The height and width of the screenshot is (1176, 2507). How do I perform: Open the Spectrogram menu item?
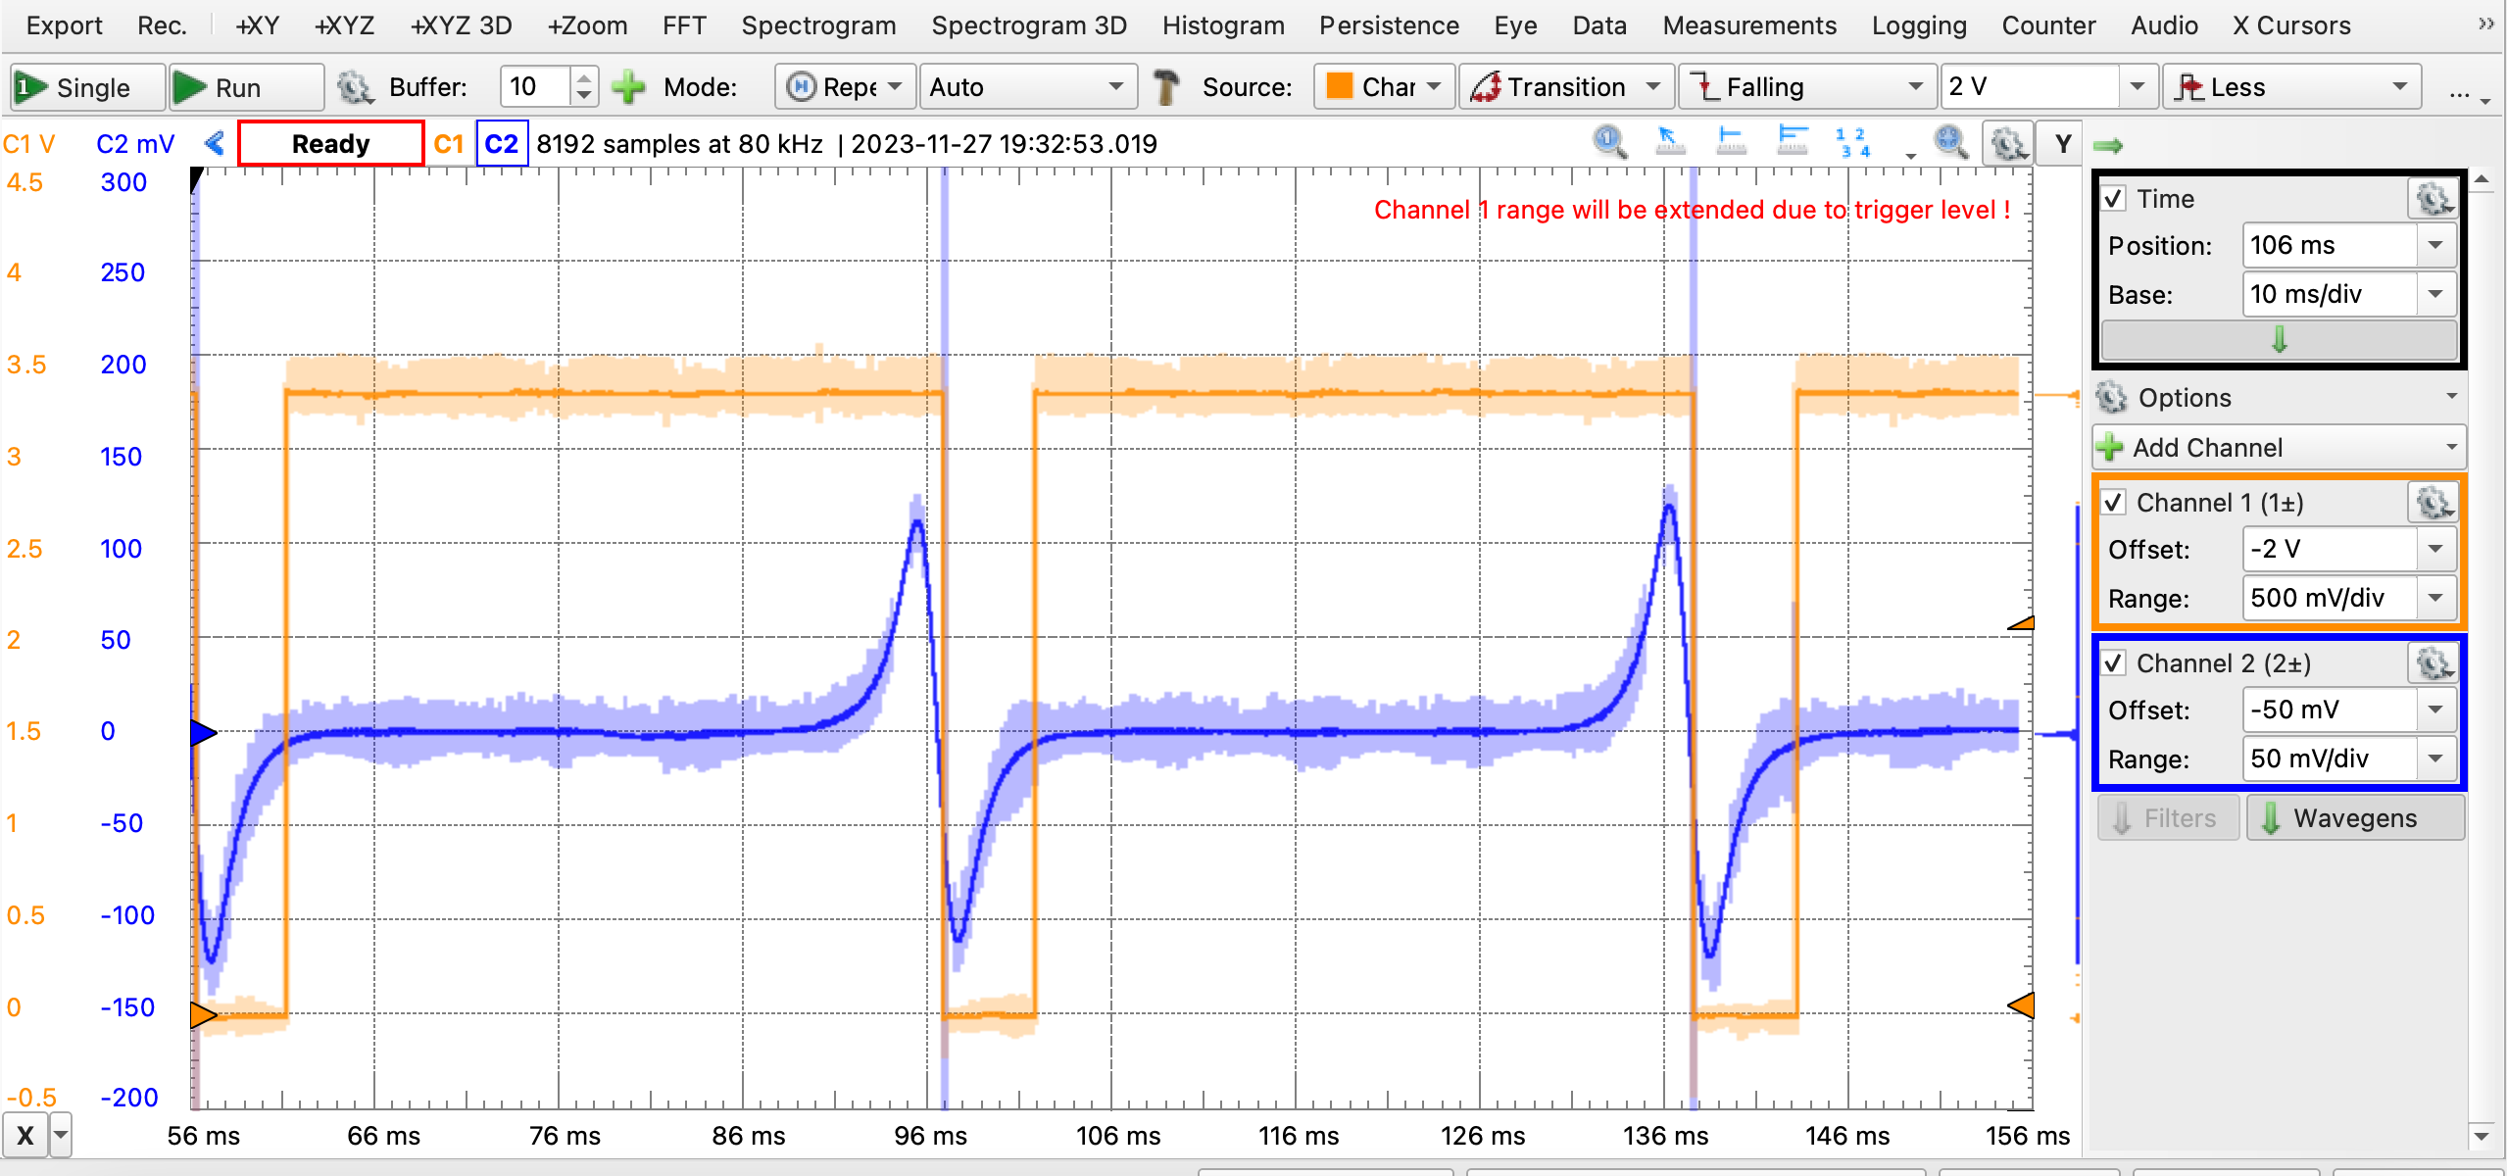click(818, 25)
